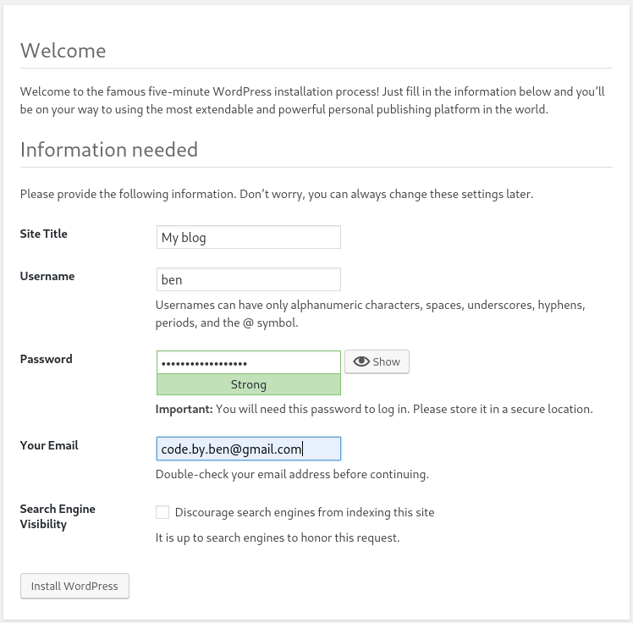Check Discourage search engines from indexing

pos(162,512)
